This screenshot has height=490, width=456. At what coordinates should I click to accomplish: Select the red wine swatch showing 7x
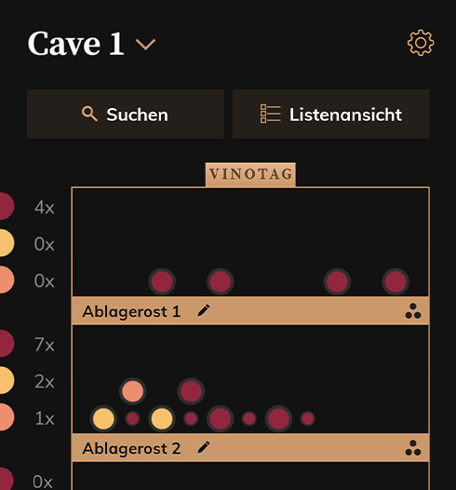pos(5,344)
